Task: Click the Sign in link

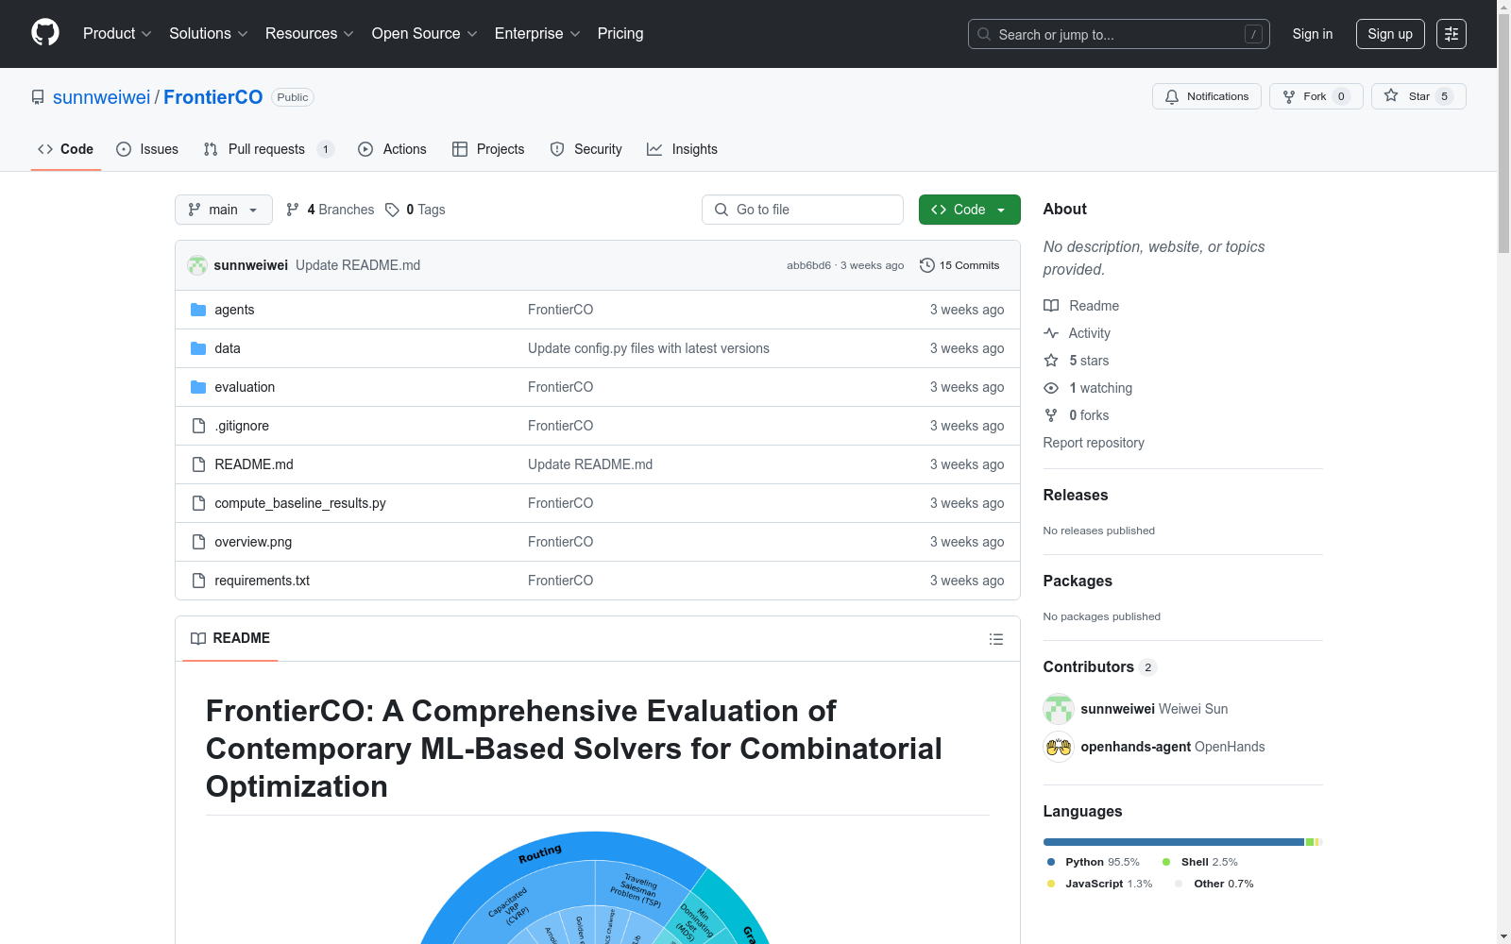Action: tap(1313, 34)
